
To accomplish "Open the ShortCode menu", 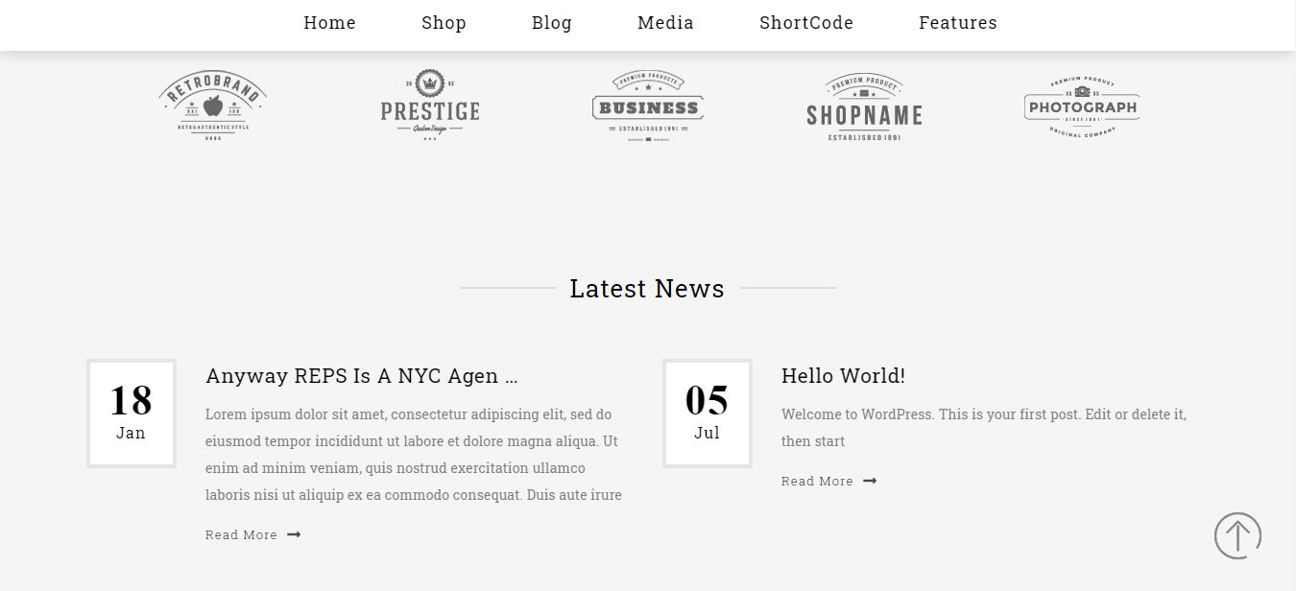I will coord(805,23).
